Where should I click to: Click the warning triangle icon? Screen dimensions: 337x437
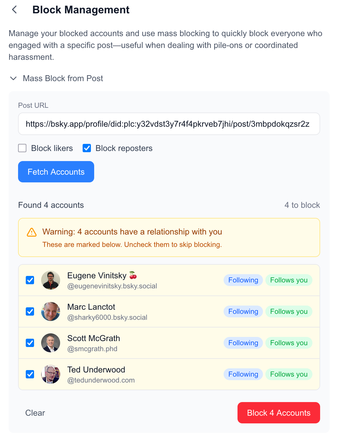[x=32, y=232]
